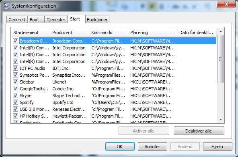Click the Systemkonfiguration title bar icon

click(x=6, y=6)
